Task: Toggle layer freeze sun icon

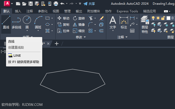Action: pyautogui.click(x=158, y=18)
